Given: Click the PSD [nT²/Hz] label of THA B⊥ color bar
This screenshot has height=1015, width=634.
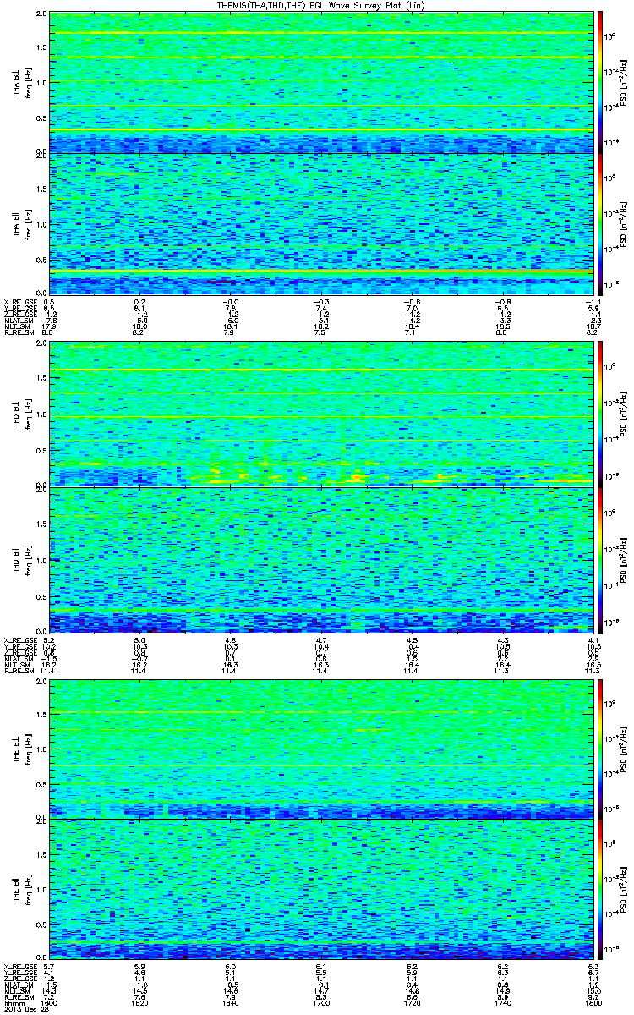Looking at the screenshot, I should tap(626, 82).
